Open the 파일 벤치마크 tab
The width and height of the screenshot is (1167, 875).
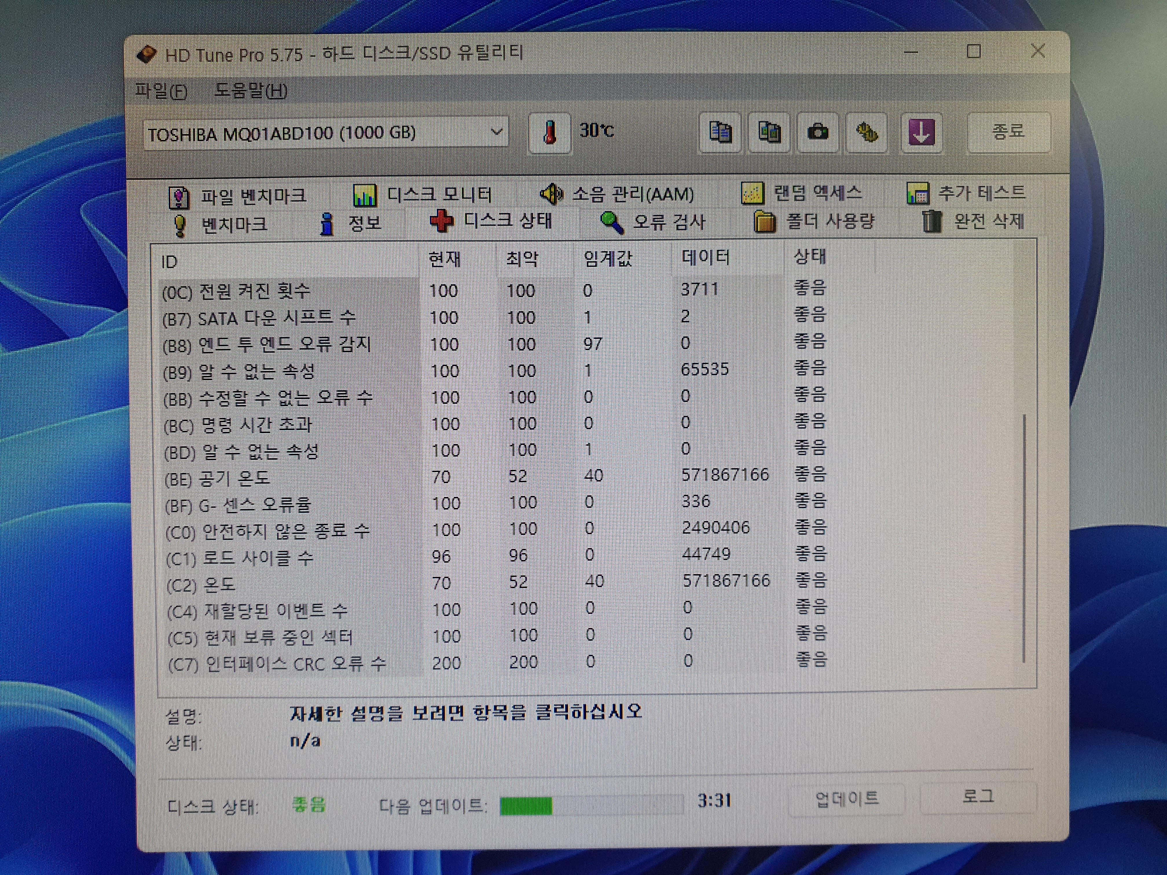click(x=237, y=197)
